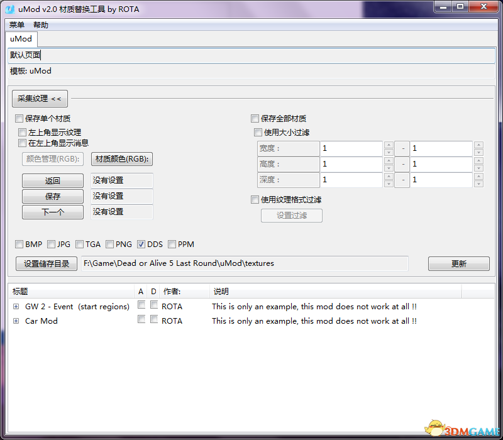Decrease 深度 minimum with down arrow
The width and height of the screenshot is (503, 440).
pos(389,184)
